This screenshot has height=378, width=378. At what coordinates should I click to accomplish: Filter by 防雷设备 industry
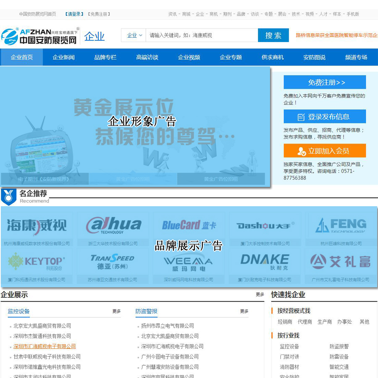(x=339, y=357)
